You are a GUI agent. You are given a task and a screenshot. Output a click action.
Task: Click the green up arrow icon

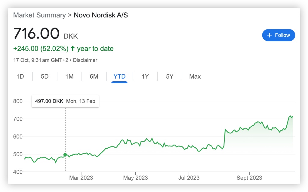[x=72, y=49]
